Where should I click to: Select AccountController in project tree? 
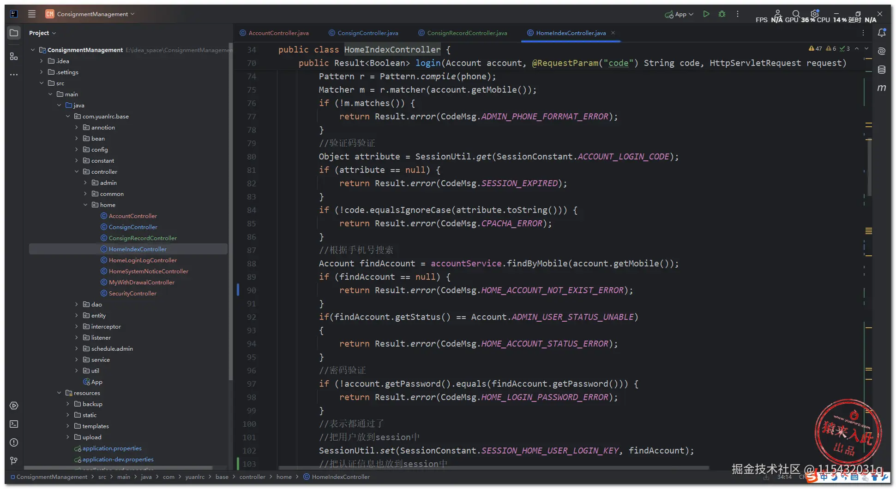(x=132, y=216)
